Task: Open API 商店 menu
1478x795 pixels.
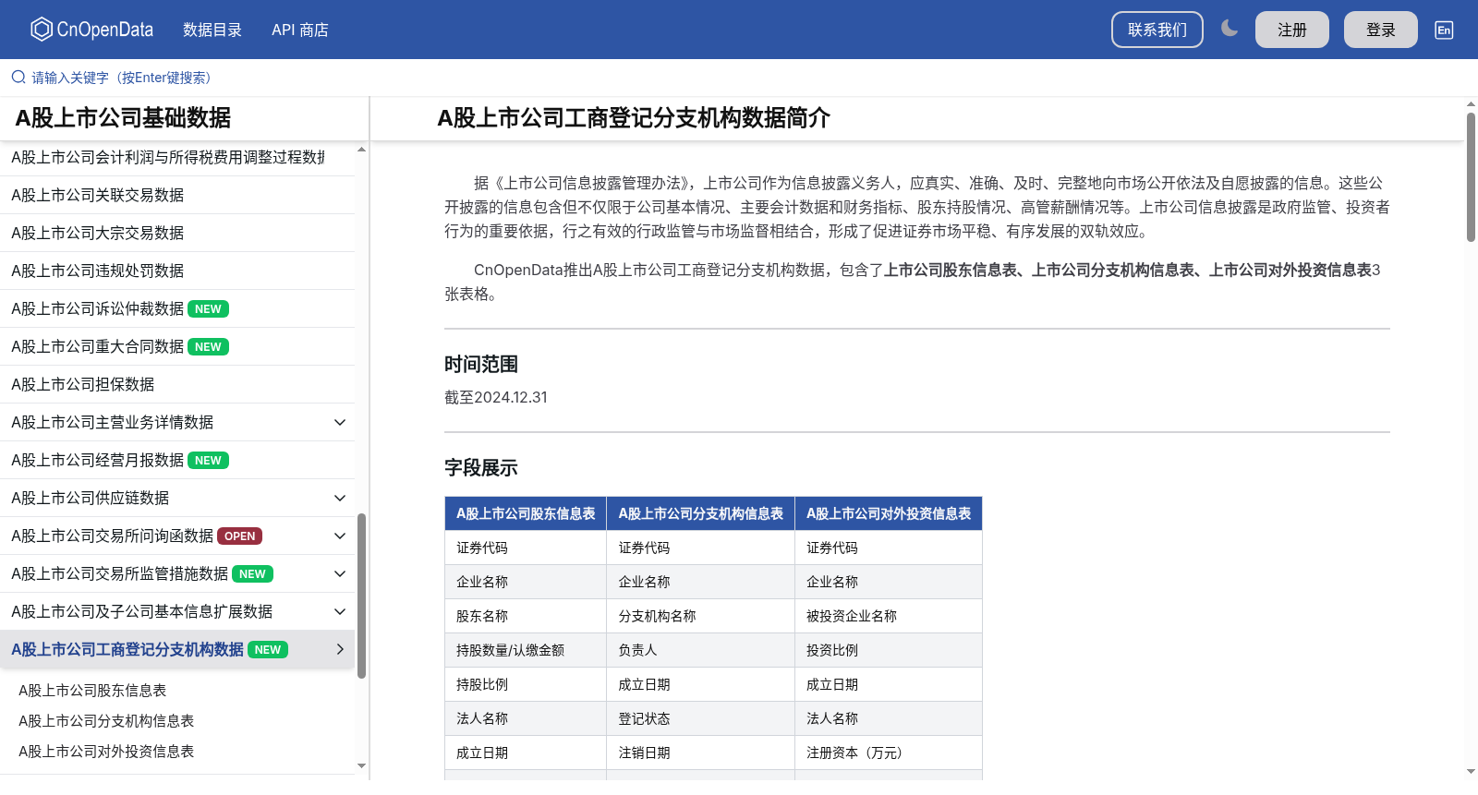Action: click(300, 30)
